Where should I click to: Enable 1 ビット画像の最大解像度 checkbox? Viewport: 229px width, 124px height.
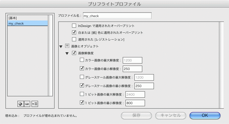click(82, 94)
